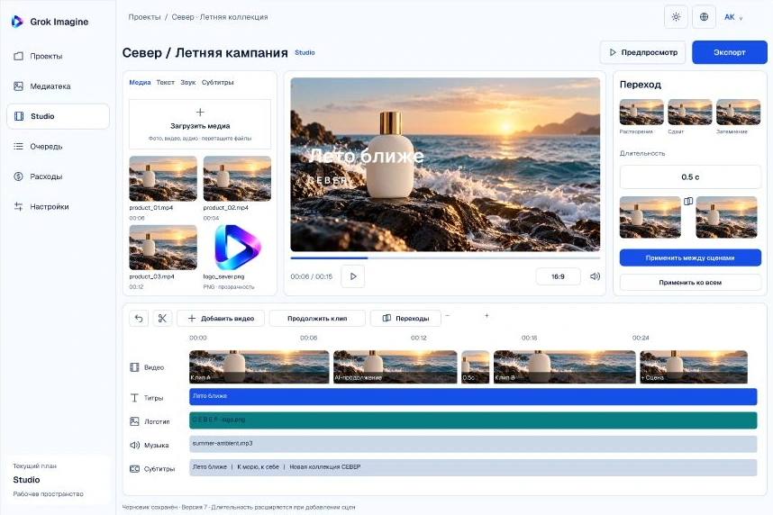773x515 pixels.
Task: Click Продолжить клип button
Action: pos(317,319)
